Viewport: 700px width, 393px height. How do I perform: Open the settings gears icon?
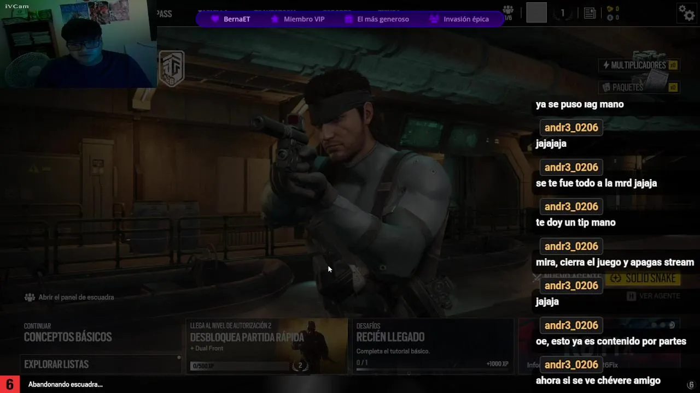point(686,13)
